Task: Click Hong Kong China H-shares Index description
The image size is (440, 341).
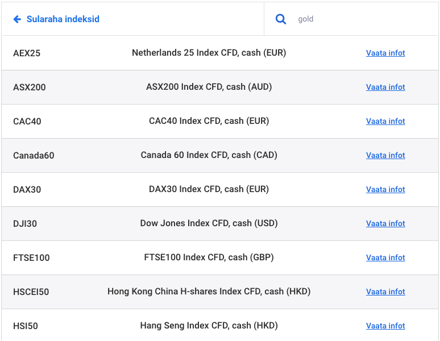Action: pos(209,292)
